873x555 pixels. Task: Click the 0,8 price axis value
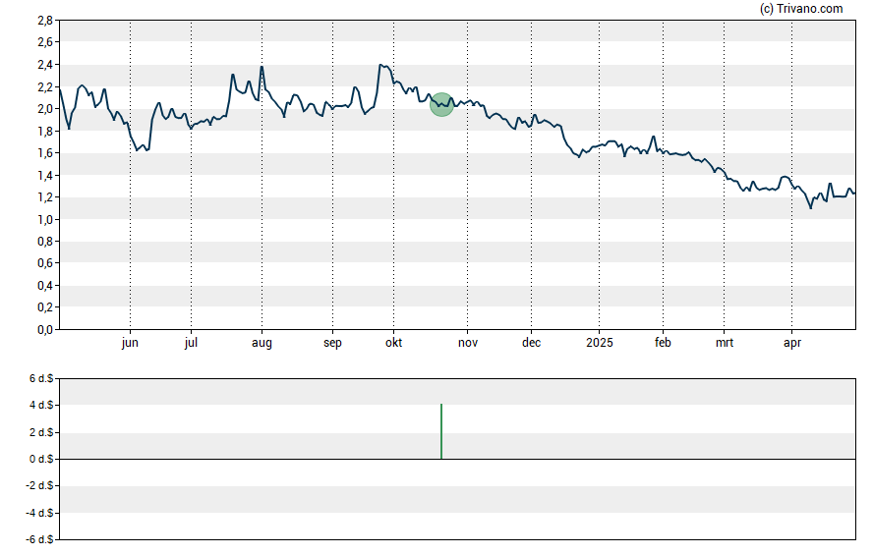click(45, 242)
